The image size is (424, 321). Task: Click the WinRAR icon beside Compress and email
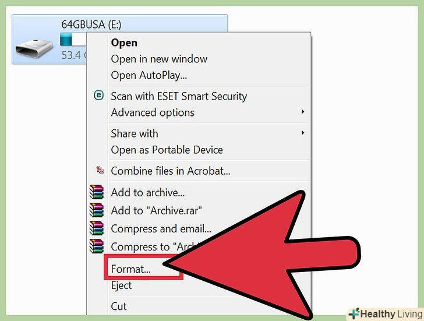97,228
